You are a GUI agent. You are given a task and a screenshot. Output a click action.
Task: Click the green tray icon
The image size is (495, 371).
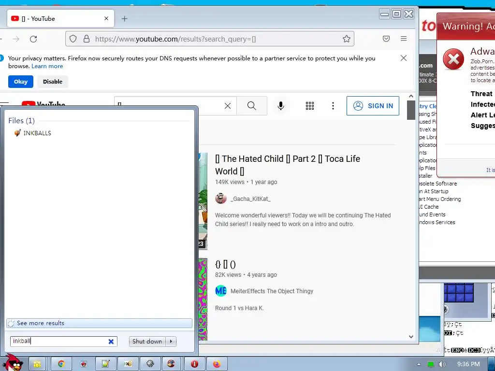point(431,364)
